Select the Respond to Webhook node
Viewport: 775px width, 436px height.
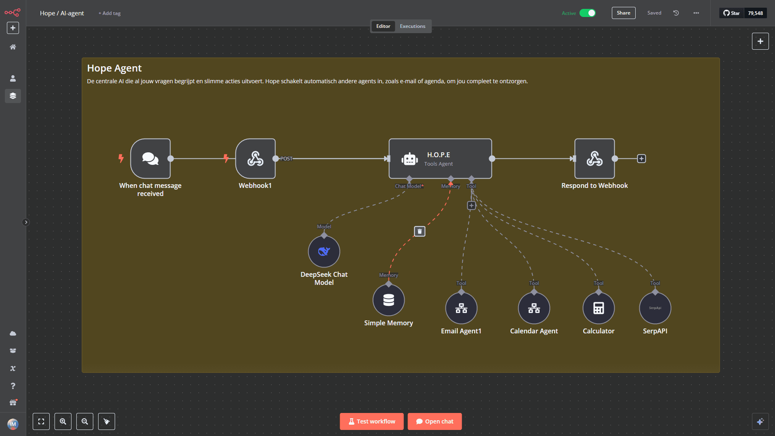coord(595,158)
